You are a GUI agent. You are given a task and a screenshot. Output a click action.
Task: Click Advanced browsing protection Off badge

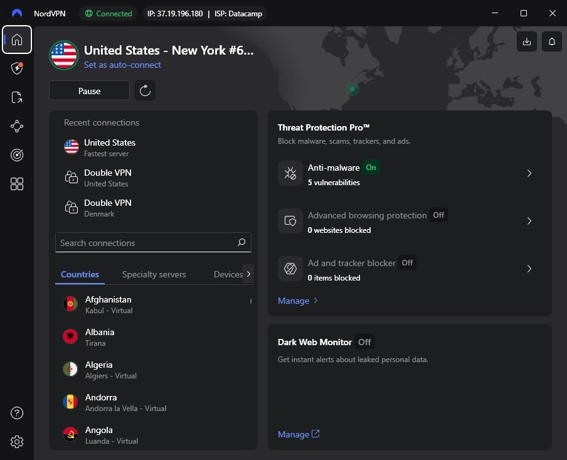(x=438, y=215)
